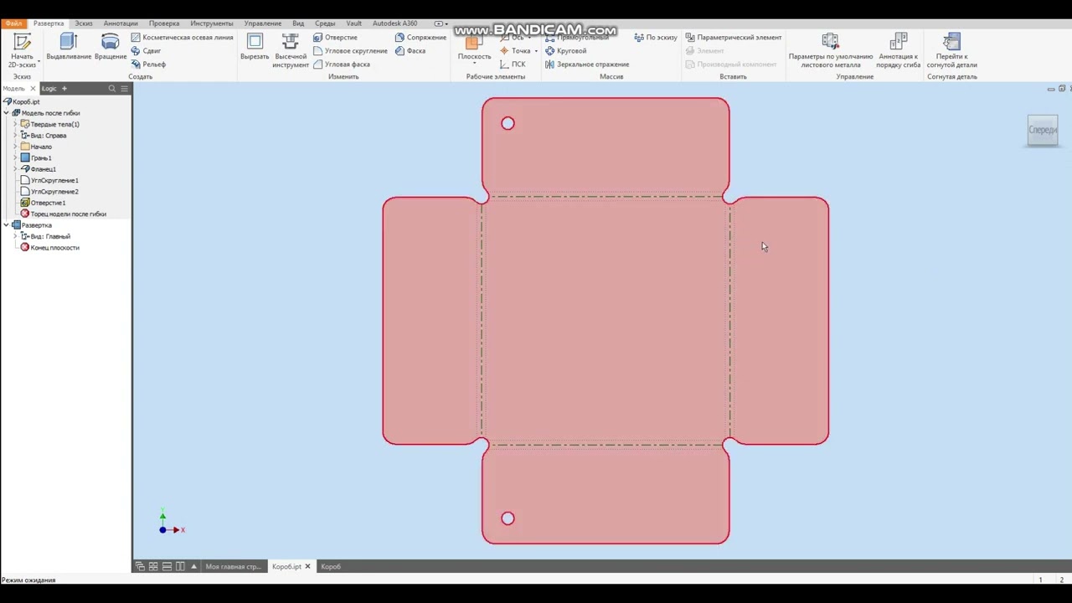Switch to the Аннотации ribbon tab

tap(121, 23)
